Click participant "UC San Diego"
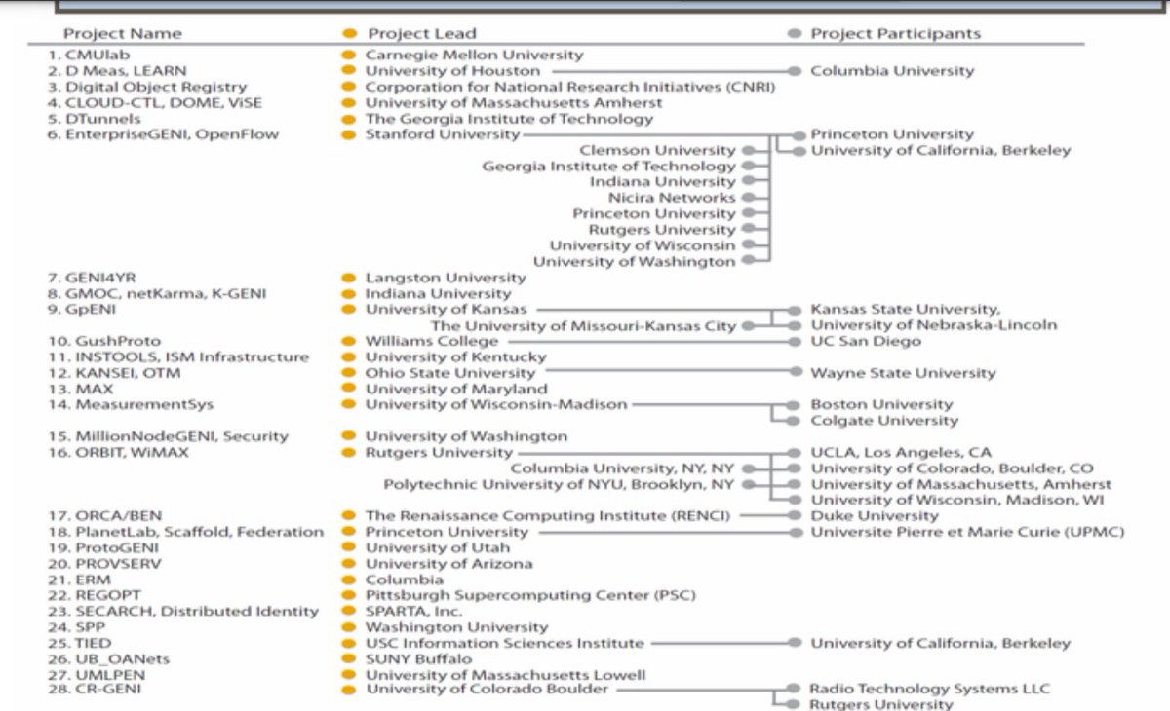Screen dimensions: 1170x711 (x=866, y=341)
